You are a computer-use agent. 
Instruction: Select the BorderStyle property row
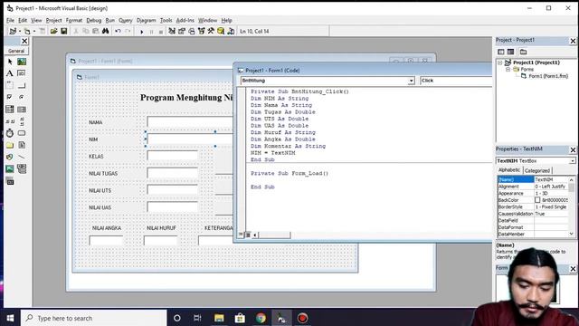(533, 207)
